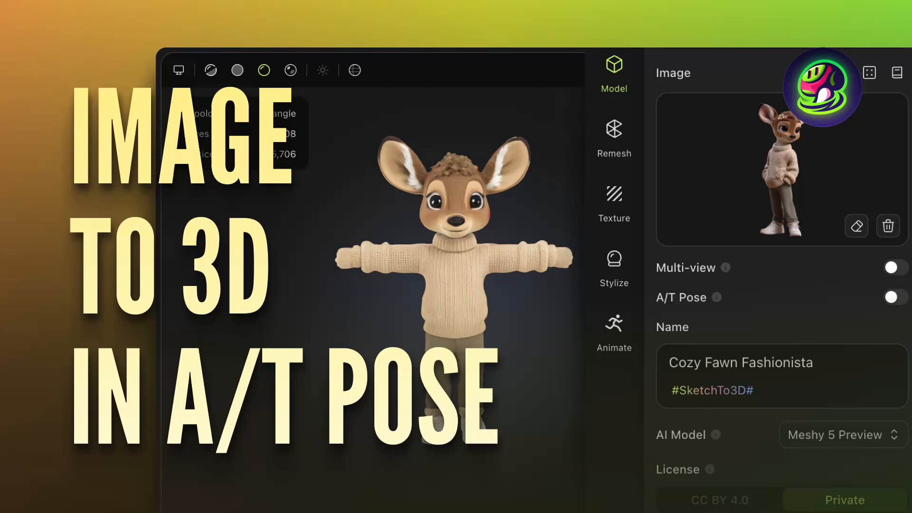Select the Private license option
The image size is (912, 513).
(x=844, y=500)
